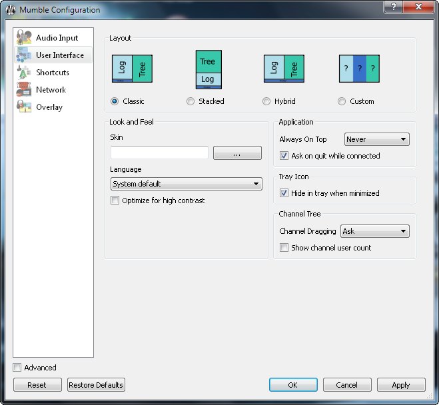439x405 pixels.
Task: Click the Restore Defaults button
Action: (96, 385)
